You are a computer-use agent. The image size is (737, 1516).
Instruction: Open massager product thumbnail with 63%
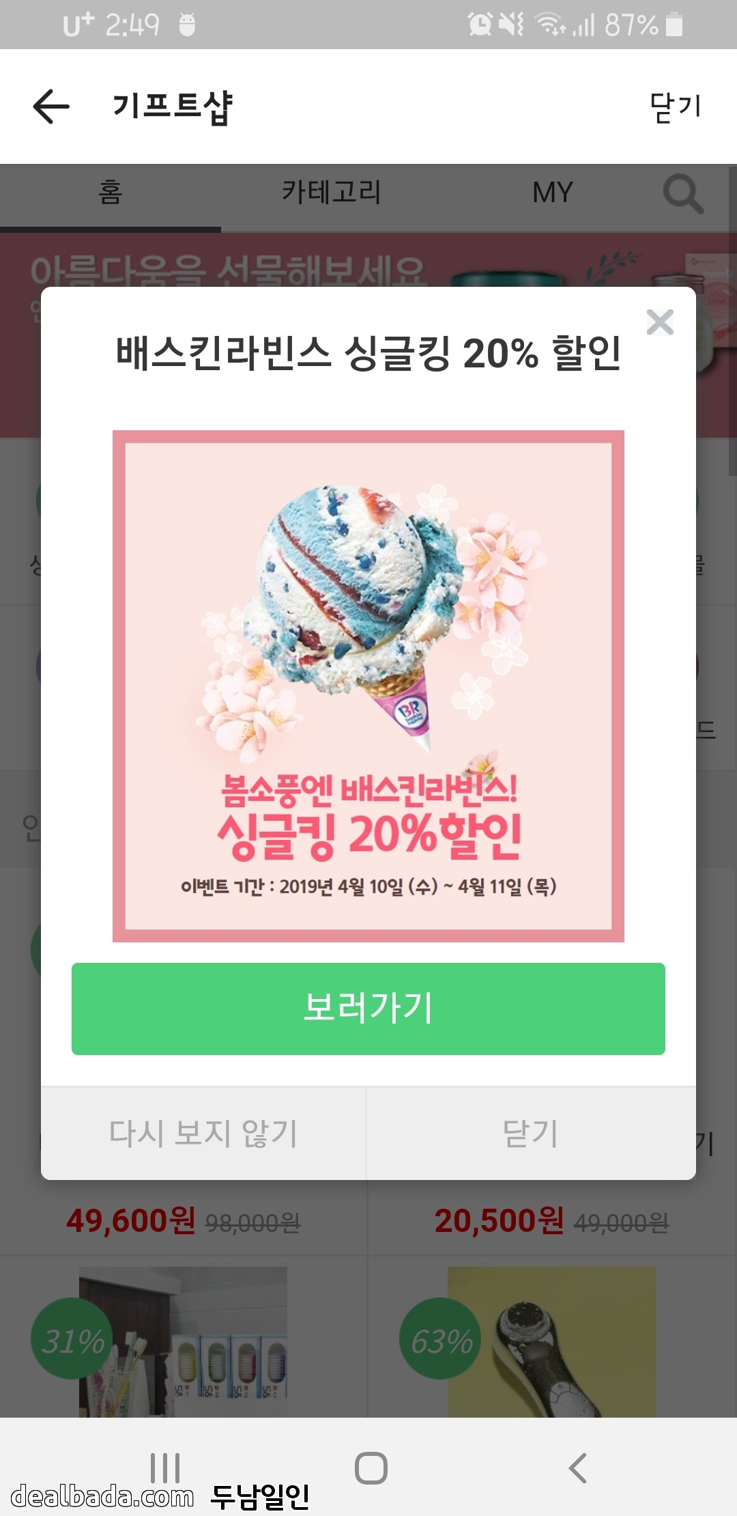tap(551, 1342)
